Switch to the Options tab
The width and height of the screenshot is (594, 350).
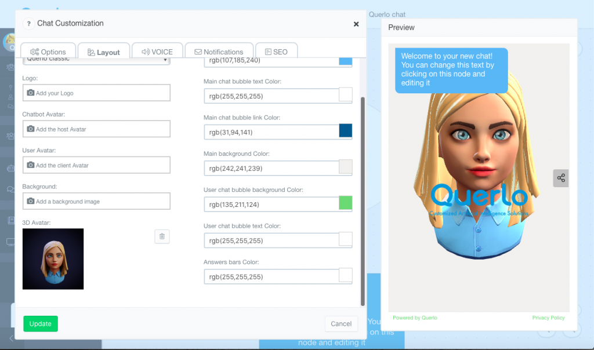48,52
